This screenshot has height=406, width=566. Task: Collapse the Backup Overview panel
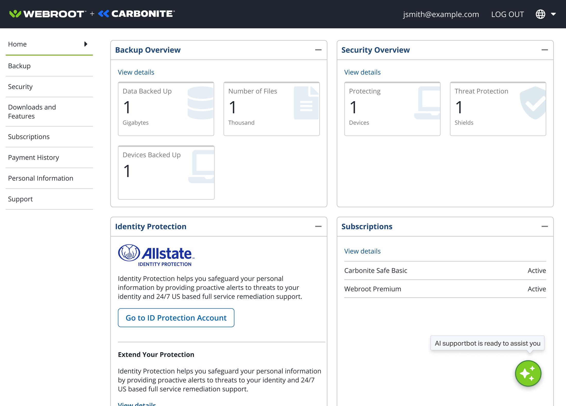318,50
